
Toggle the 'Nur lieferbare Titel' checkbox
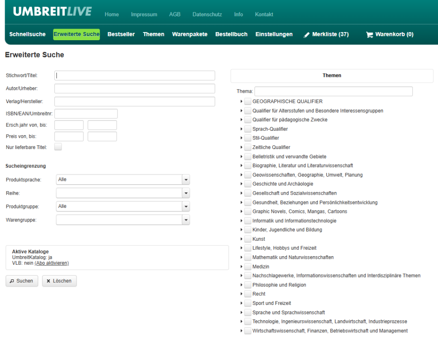click(x=58, y=147)
